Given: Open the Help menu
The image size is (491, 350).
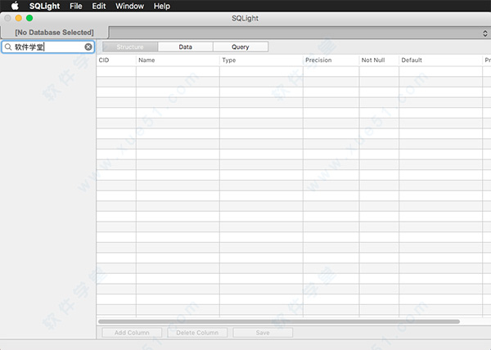Looking at the screenshot, I should tap(162, 6).
